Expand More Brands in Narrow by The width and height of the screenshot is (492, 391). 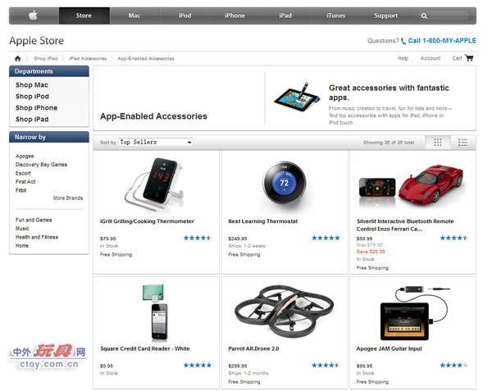(x=68, y=198)
